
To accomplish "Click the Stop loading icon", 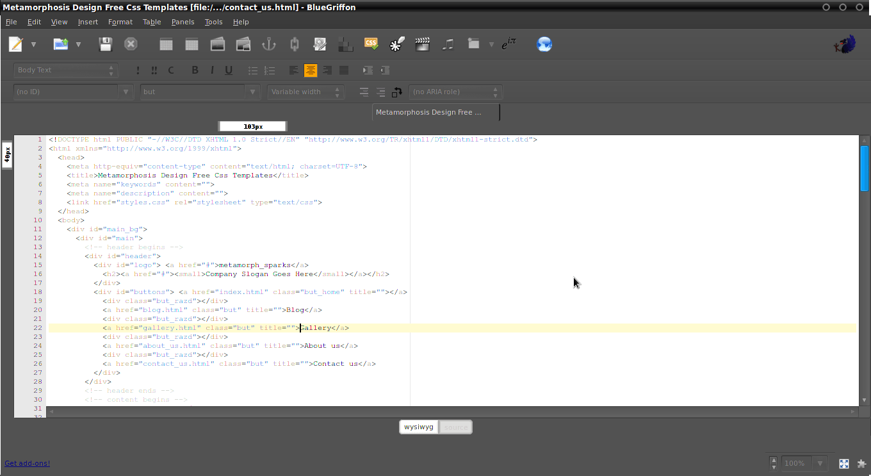I will coord(131,44).
